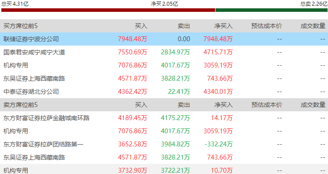
Task: Sort seller table by 卖出 header
Action: [184, 105]
